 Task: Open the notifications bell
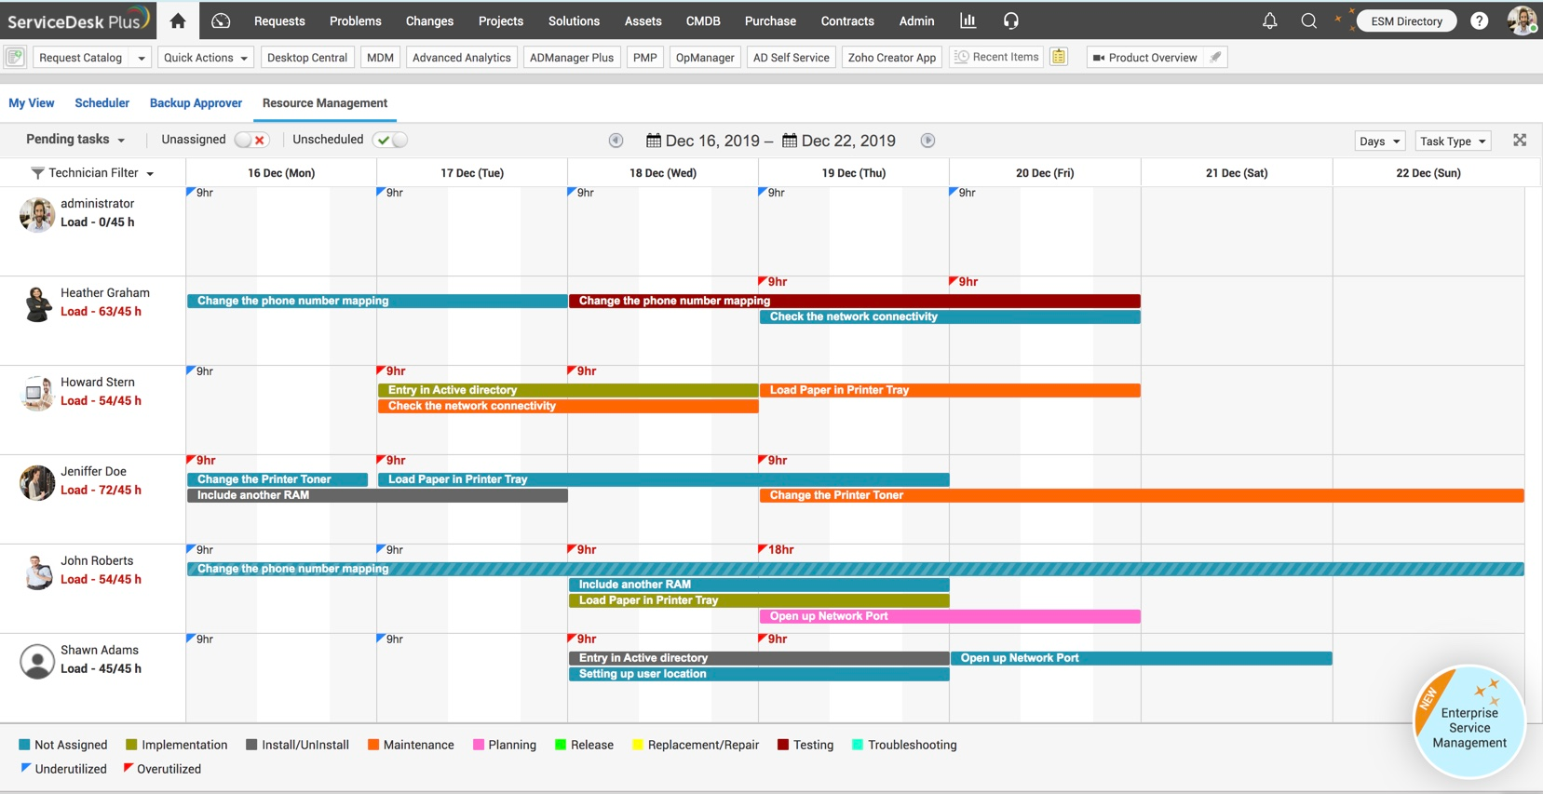point(1269,20)
